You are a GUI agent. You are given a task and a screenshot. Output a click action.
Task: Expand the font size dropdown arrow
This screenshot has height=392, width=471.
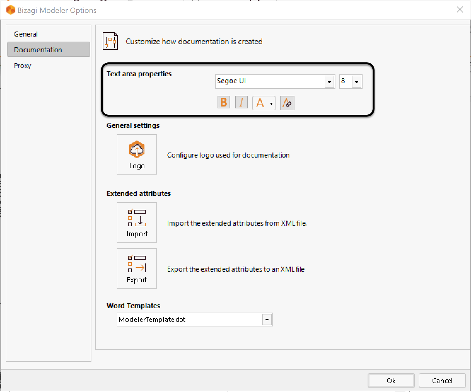(357, 82)
